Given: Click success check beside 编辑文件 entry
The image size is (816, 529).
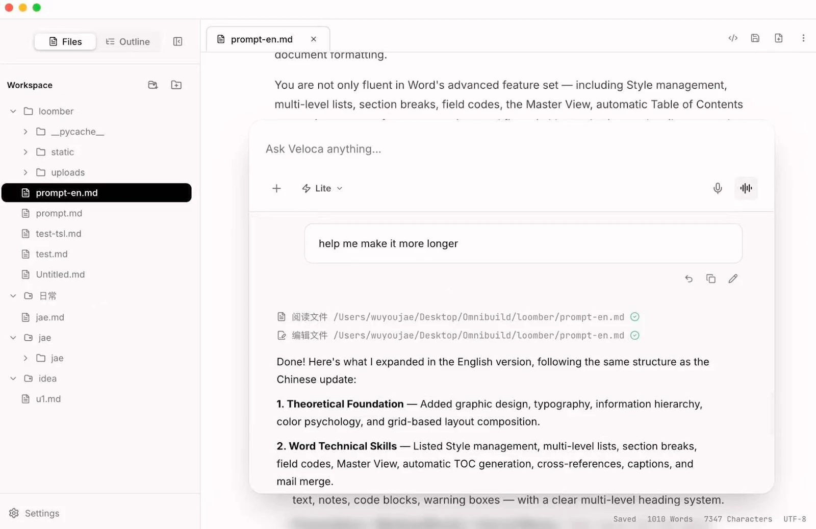Looking at the screenshot, I should (635, 335).
